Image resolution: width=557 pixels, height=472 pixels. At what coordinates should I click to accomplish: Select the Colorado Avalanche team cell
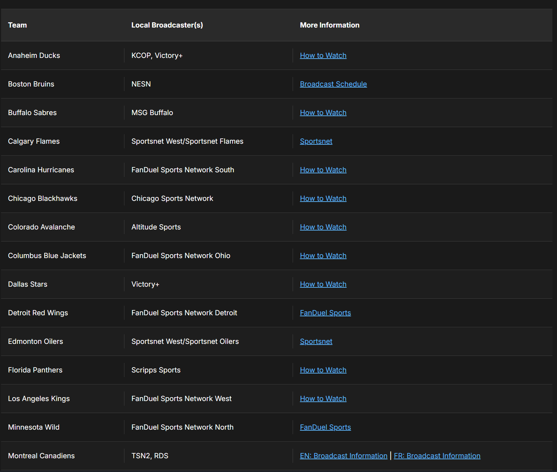tap(63, 227)
